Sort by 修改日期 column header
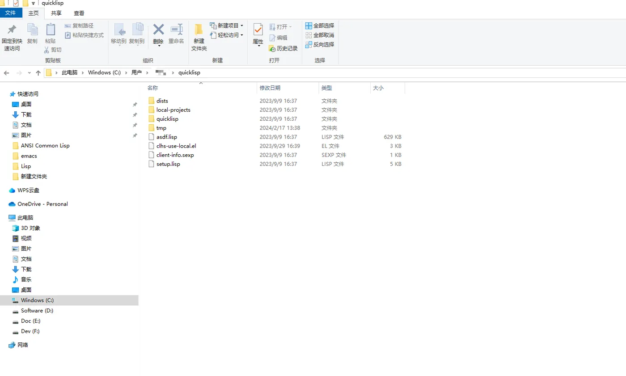 tap(288, 88)
